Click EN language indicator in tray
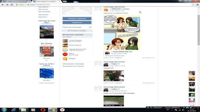Image resolution: width=200 pixels, height=112 pixels. coord(168,110)
